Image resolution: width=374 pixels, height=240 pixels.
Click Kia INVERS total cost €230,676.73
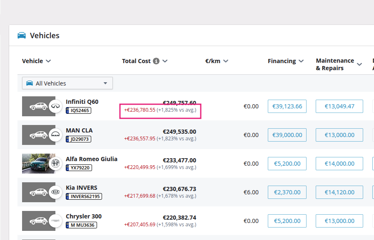click(x=180, y=189)
